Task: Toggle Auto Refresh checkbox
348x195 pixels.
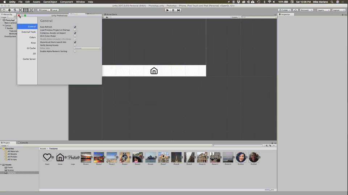Action: (75, 27)
